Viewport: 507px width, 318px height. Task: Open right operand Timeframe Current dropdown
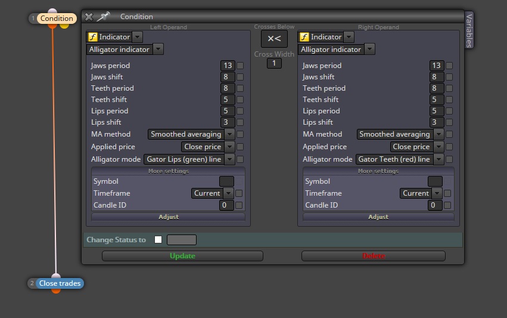click(437, 193)
